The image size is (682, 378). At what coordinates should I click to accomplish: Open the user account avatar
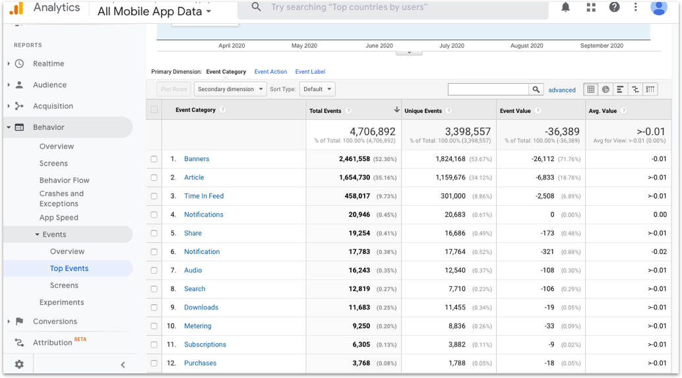[658, 7]
